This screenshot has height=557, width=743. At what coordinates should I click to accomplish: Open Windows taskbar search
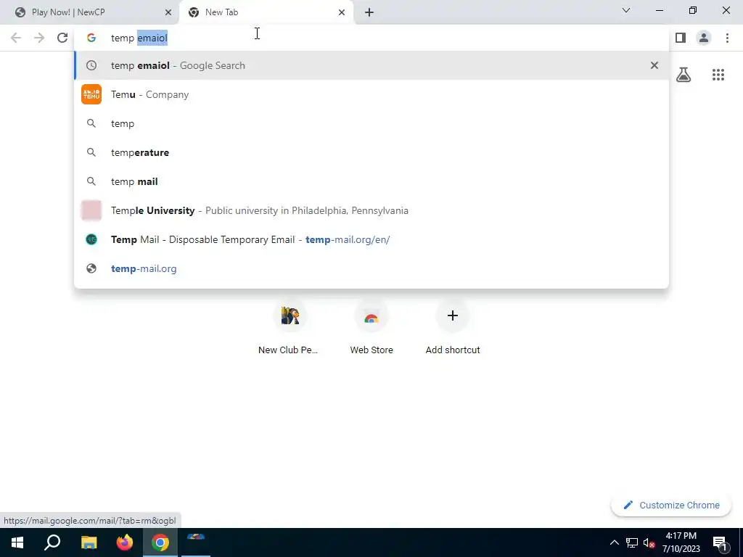52,542
